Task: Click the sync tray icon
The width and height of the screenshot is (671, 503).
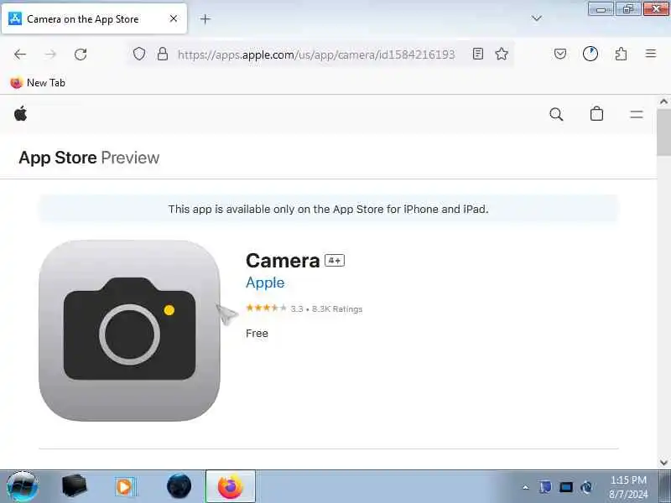Action: pos(586,487)
